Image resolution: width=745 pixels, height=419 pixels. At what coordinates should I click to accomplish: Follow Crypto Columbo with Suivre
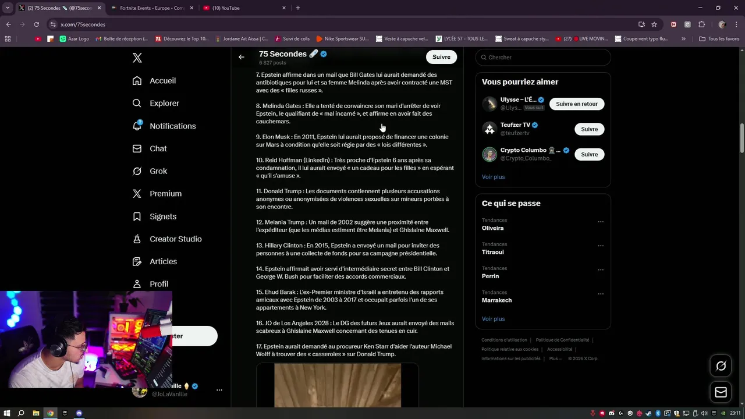589,154
